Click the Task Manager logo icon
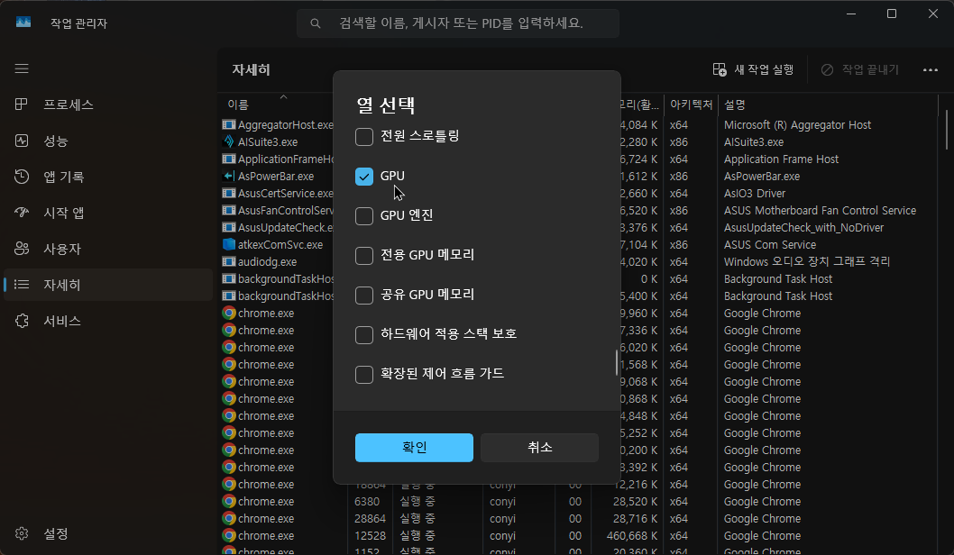 (22, 22)
